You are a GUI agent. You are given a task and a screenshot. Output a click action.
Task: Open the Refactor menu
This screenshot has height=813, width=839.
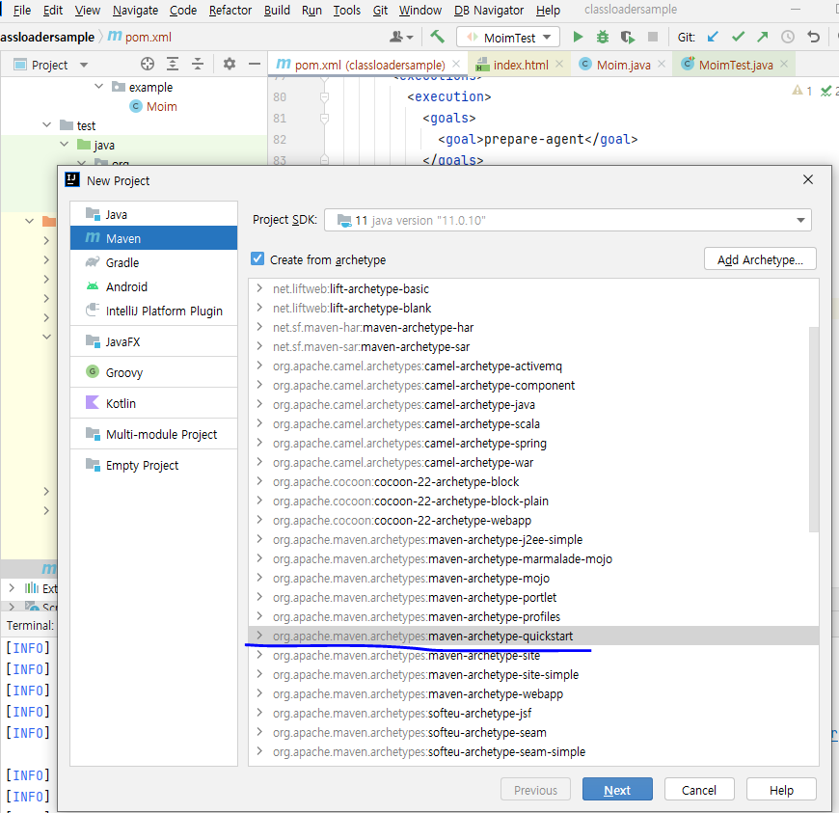(230, 11)
